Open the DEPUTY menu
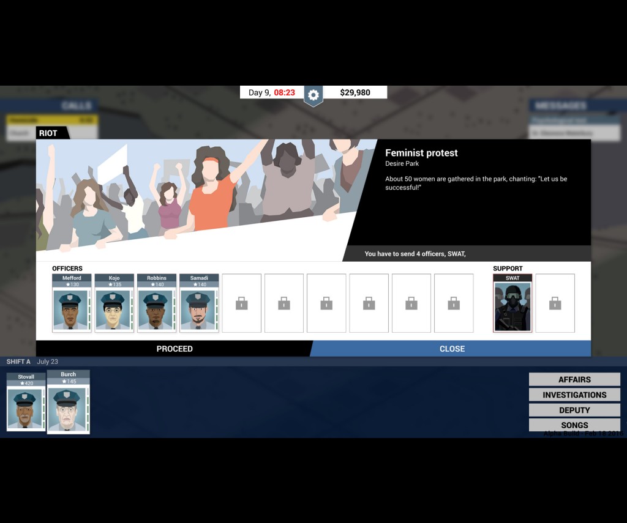 pos(574,410)
